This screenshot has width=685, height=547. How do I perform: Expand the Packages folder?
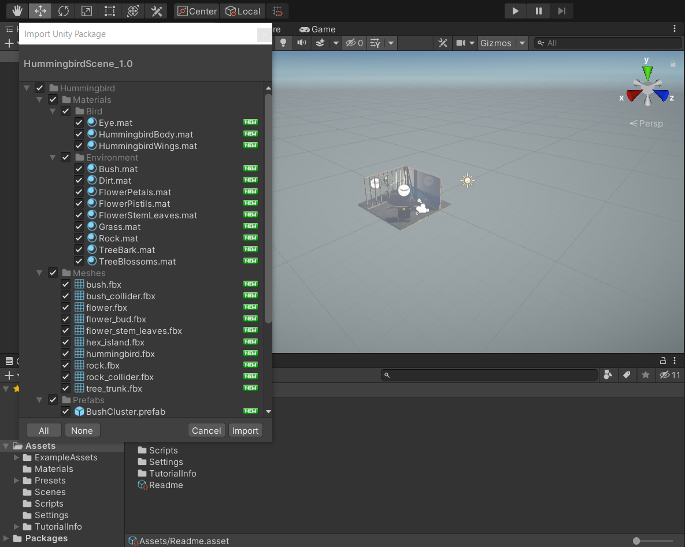[6, 538]
